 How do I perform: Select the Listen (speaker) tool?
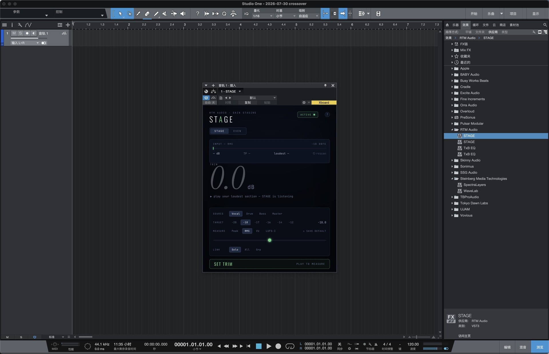pyautogui.click(x=183, y=13)
